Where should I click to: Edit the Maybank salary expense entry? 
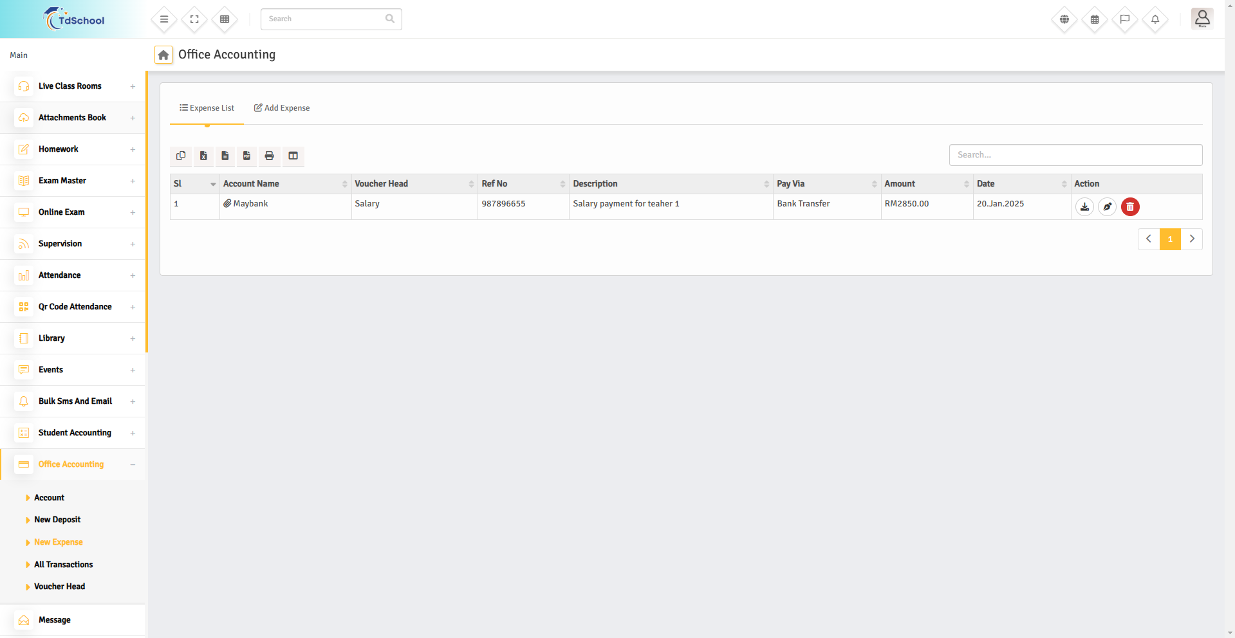click(1107, 207)
